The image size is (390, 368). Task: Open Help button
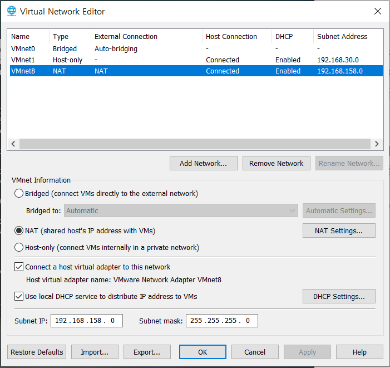pos(359,352)
